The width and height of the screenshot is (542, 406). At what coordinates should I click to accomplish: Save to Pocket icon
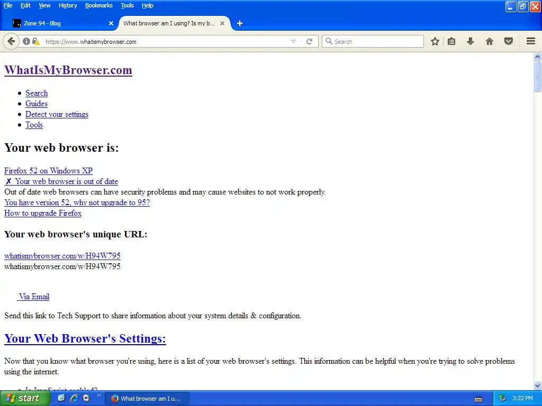pos(509,41)
